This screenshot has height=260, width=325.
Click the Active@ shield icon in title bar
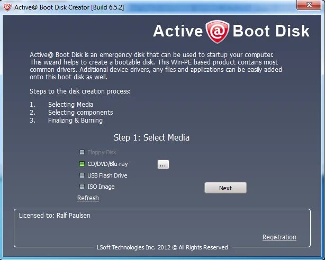[7, 7]
